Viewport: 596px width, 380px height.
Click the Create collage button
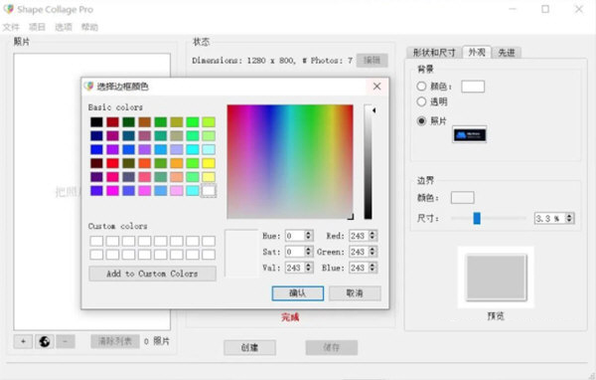(249, 347)
